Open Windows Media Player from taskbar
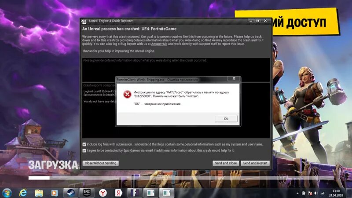352x198 pixels. point(54,193)
